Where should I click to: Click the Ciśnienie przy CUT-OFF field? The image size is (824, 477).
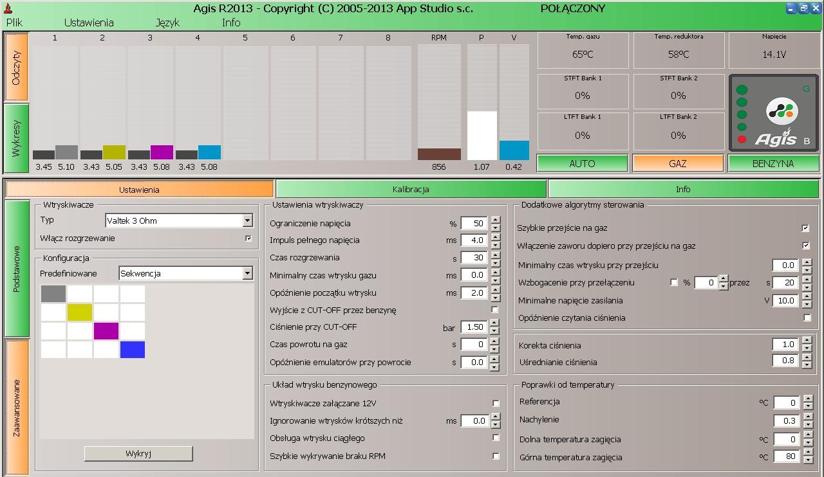click(474, 327)
